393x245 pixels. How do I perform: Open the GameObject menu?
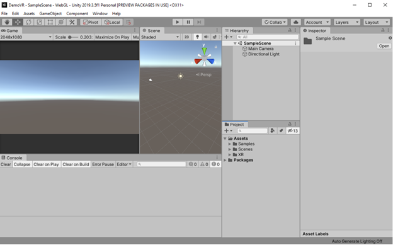pos(50,14)
